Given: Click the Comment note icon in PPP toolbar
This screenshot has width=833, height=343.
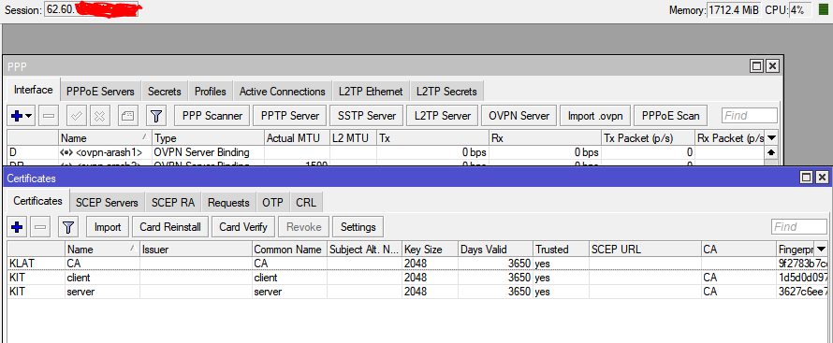Looking at the screenshot, I should click(x=127, y=116).
